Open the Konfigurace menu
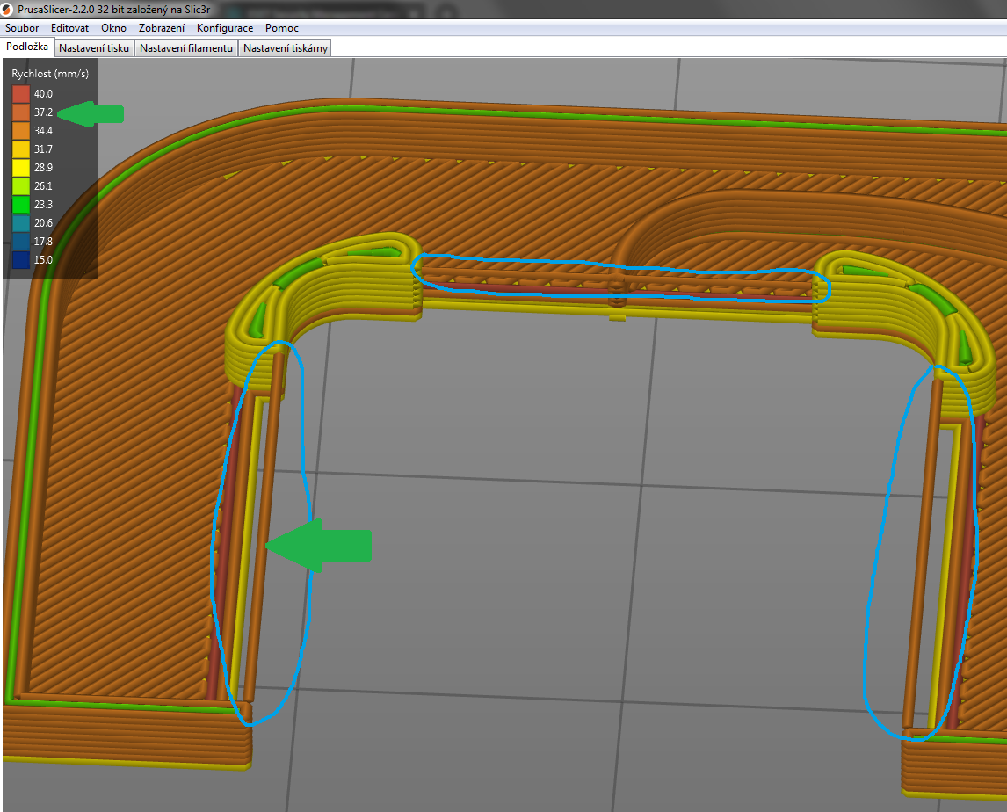1007x812 pixels. (x=225, y=28)
